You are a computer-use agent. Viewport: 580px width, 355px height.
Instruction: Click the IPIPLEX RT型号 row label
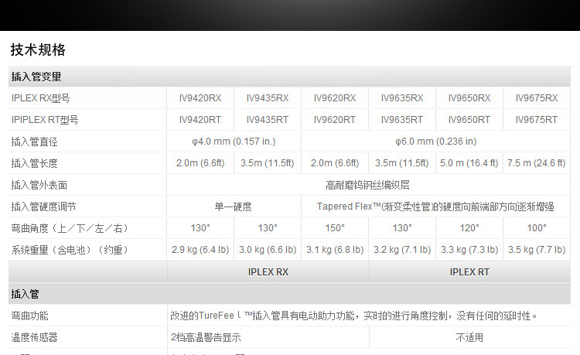(x=45, y=120)
